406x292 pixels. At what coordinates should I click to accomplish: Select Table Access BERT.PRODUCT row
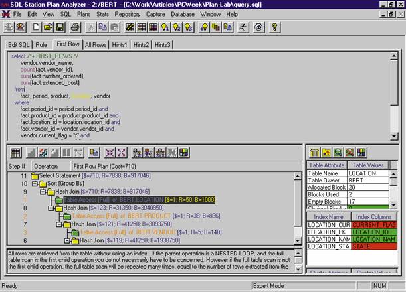tap(146, 216)
